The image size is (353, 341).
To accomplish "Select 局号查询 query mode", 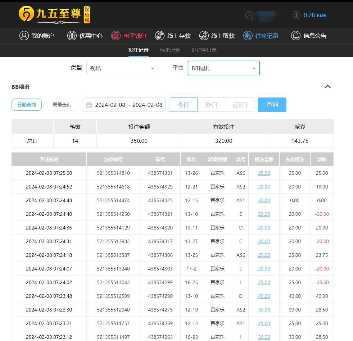I will (x=62, y=105).
